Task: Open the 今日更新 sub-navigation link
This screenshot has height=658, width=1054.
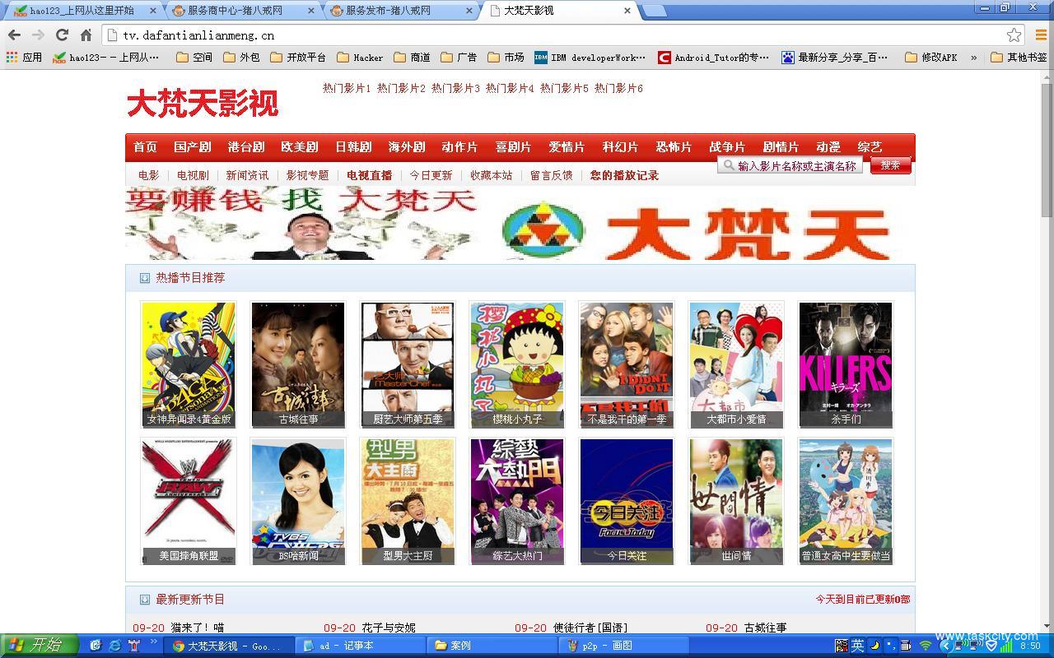Action: 431,175
